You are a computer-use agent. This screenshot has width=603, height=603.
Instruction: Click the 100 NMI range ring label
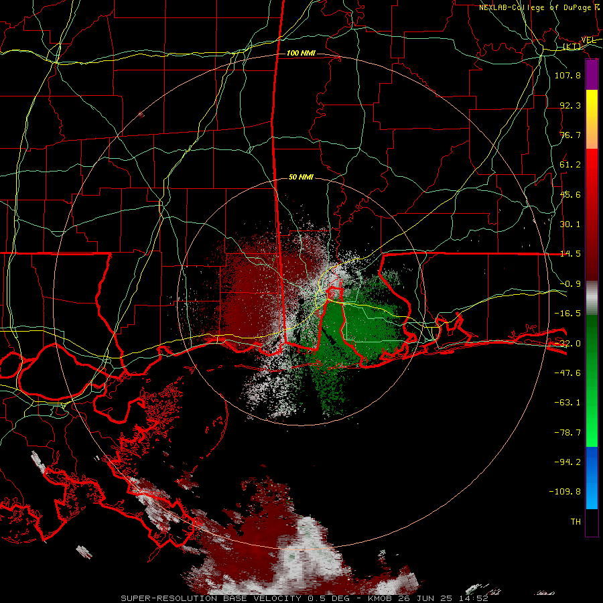[x=301, y=53]
